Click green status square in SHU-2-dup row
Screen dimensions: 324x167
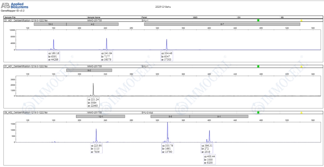pos(258,112)
